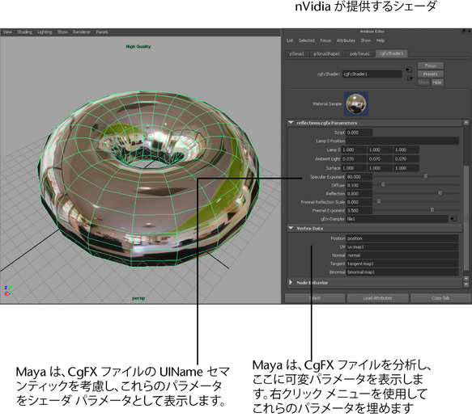Click scroll-up arrow of the attribute list
This screenshot has height=417, width=472.
pyautogui.click(x=466, y=122)
